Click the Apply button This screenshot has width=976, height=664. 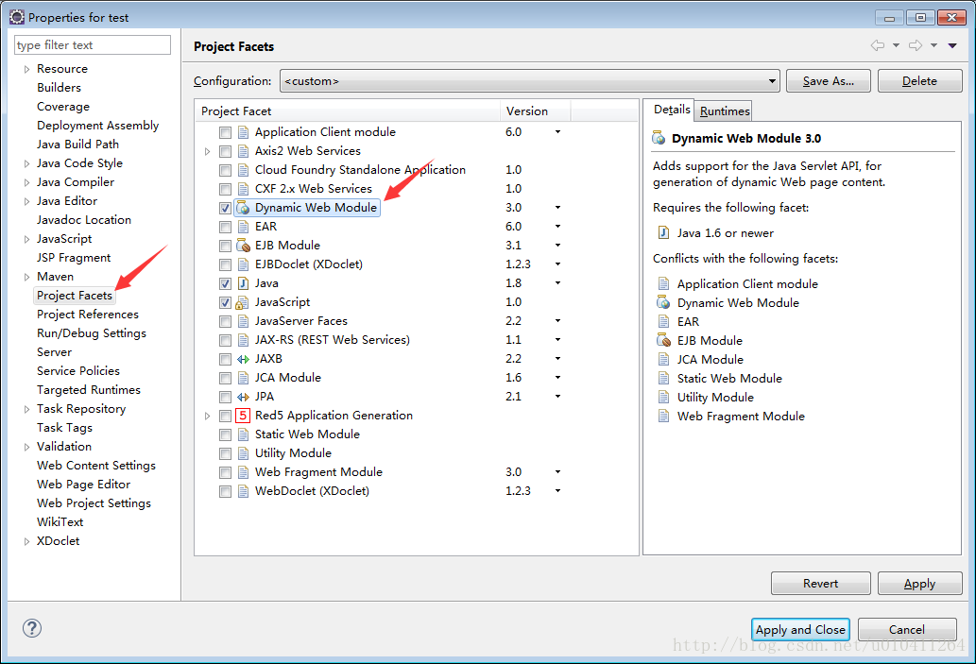919,583
